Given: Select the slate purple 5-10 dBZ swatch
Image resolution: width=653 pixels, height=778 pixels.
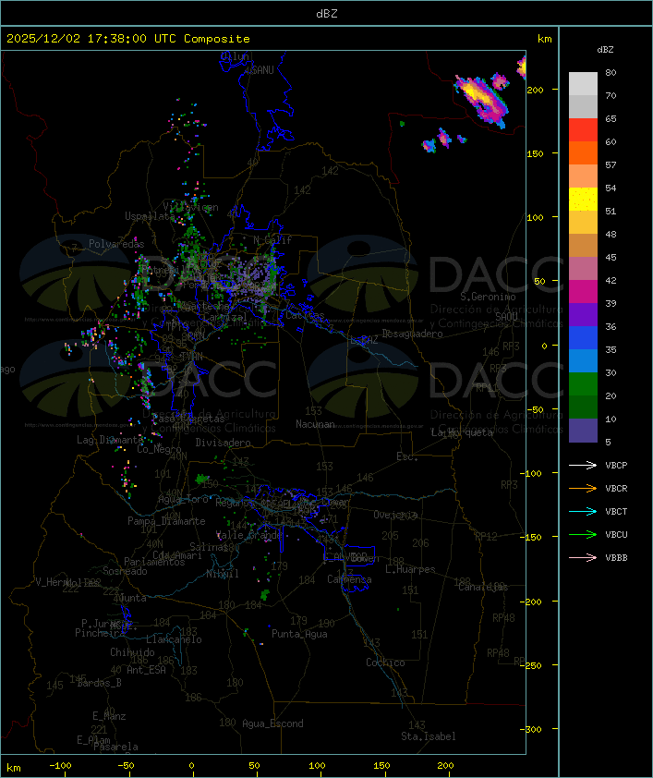Looking at the screenshot, I should point(583,431).
